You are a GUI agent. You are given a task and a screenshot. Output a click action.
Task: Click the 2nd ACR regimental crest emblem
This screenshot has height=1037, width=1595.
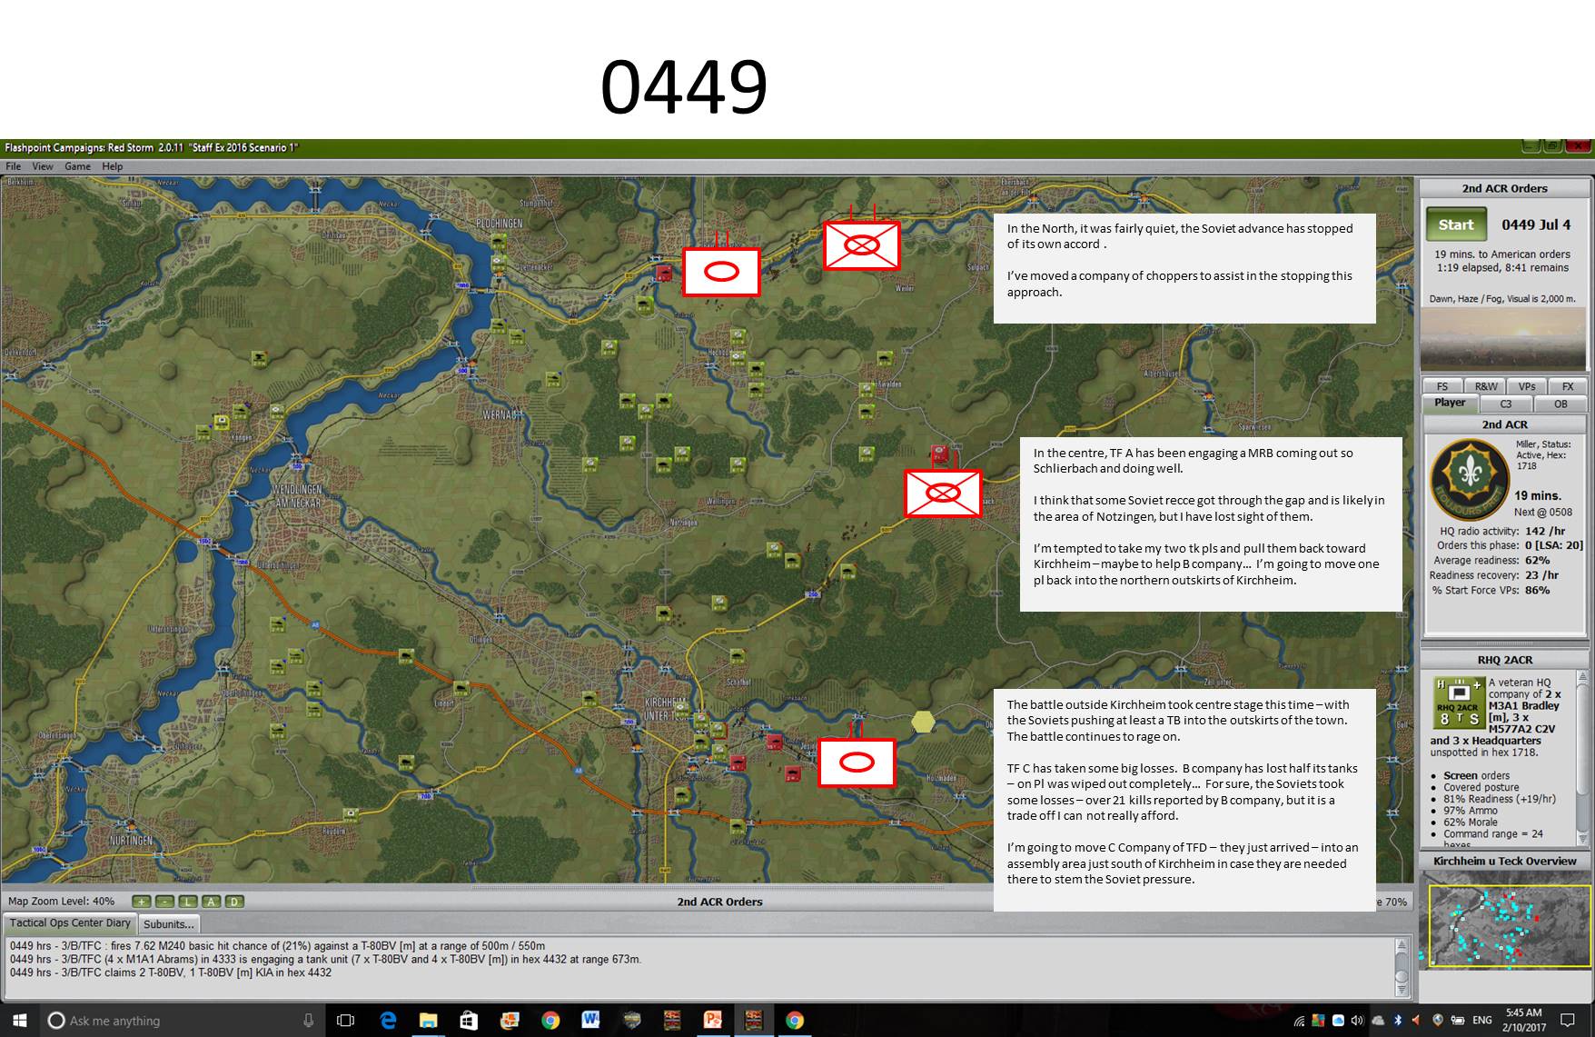pos(1470,479)
